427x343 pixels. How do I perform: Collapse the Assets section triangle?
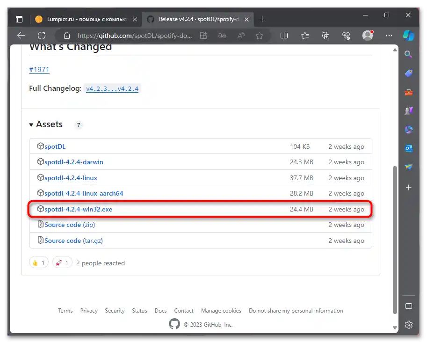pyautogui.click(x=31, y=125)
